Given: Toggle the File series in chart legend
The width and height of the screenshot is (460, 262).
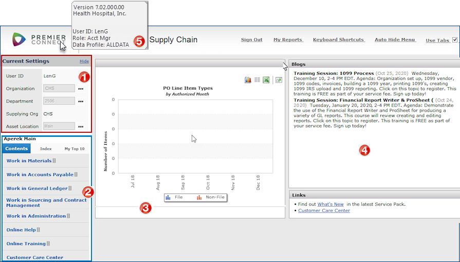Looking at the screenshot, I should coord(174,197).
